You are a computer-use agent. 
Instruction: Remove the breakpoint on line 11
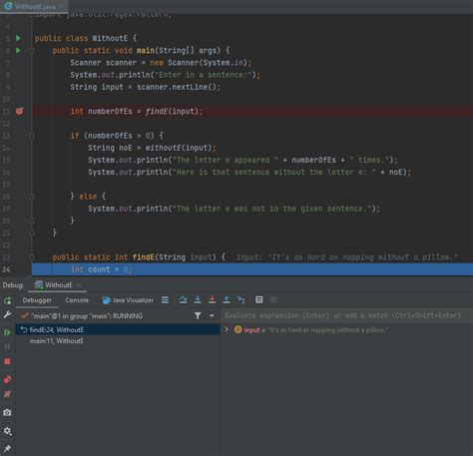tap(20, 111)
